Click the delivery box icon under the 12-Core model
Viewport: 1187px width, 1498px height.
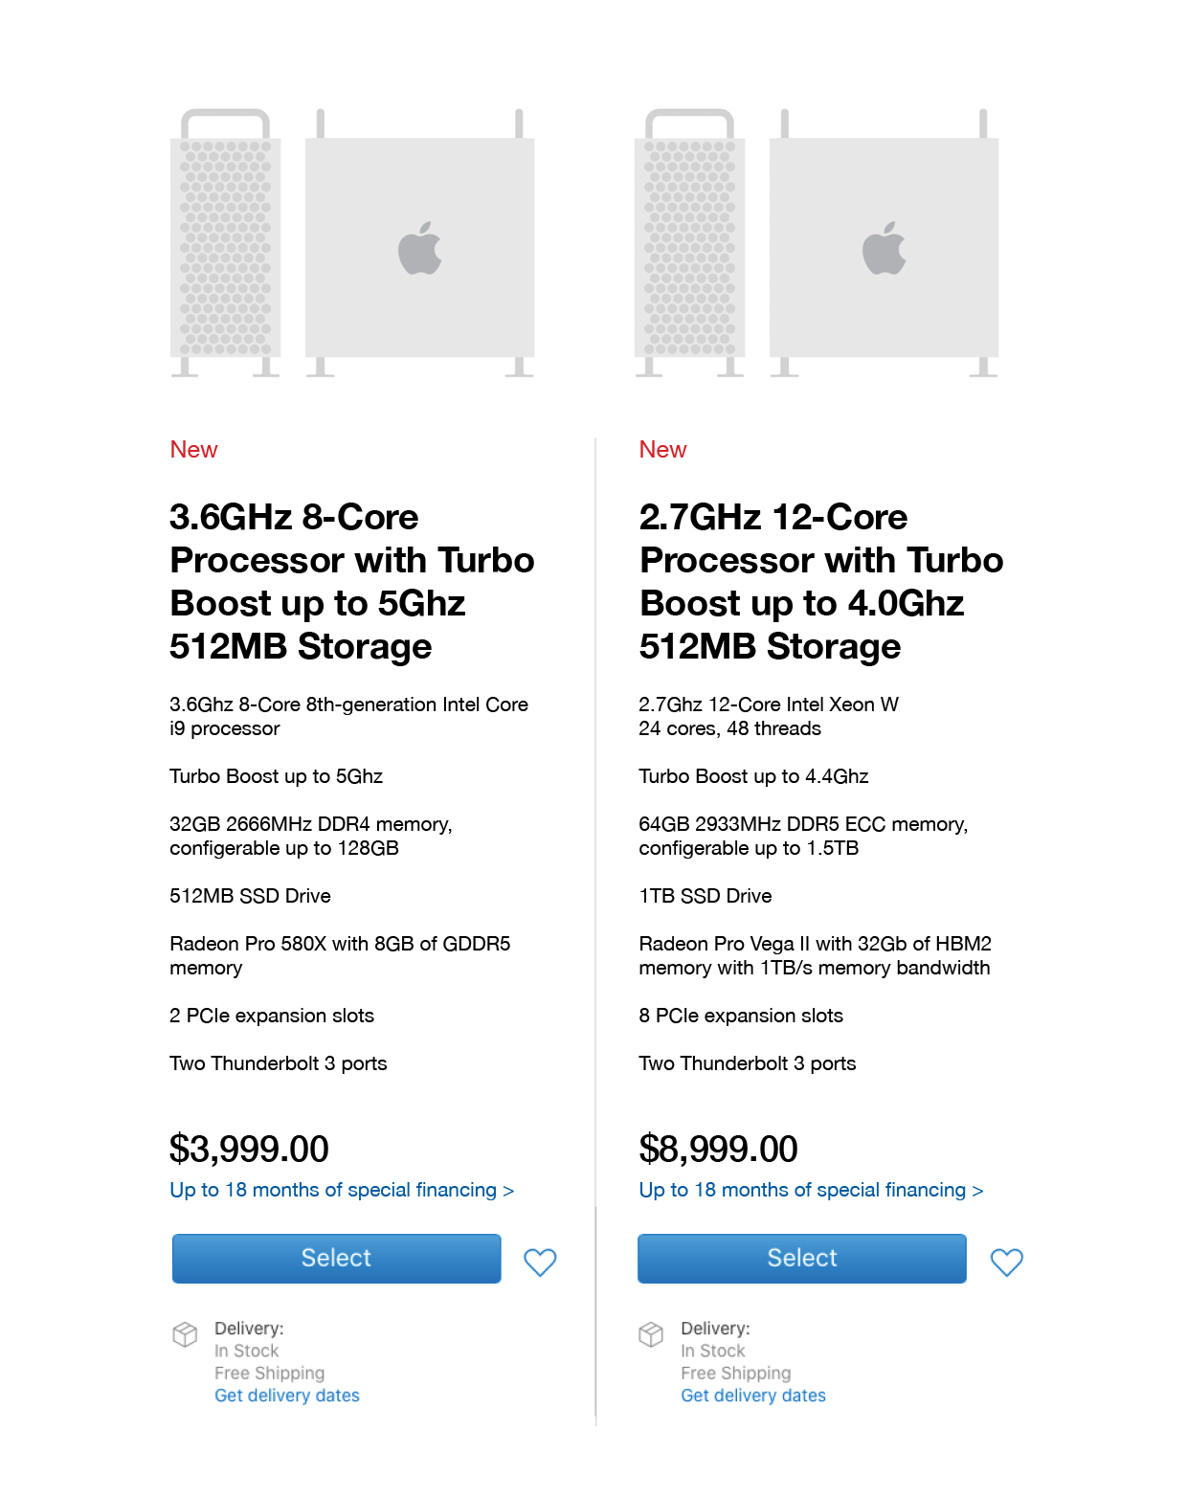coord(651,1333)
